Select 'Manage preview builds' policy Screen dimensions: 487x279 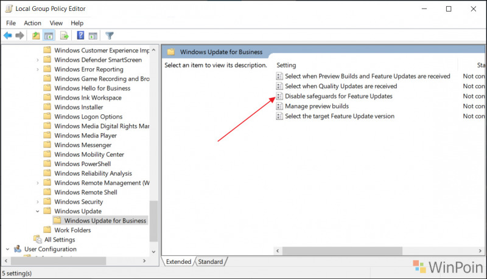[x=317, y=106]
